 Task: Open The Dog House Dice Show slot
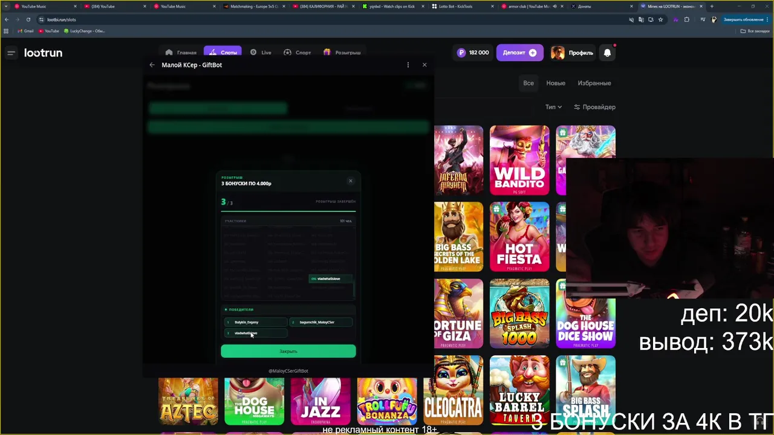[x=585, y=323]
